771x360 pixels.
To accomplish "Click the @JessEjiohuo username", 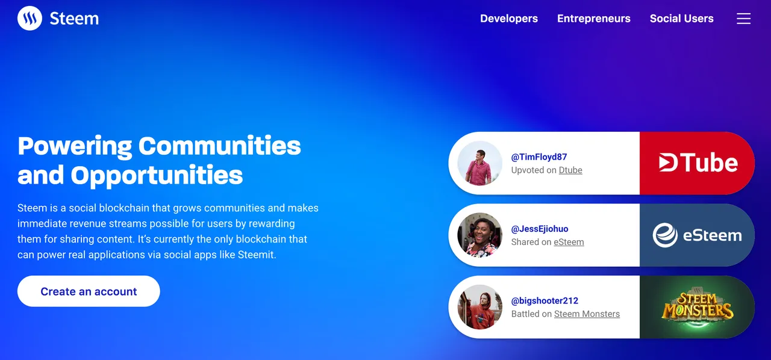I will click(540, 229).
